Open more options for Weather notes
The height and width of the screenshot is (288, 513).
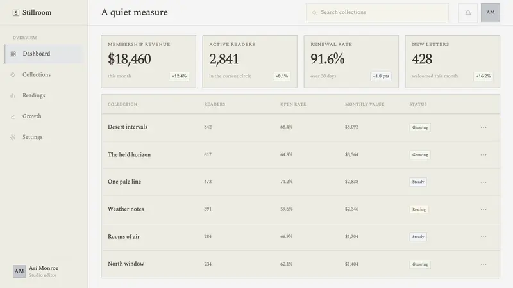[484, 209]
